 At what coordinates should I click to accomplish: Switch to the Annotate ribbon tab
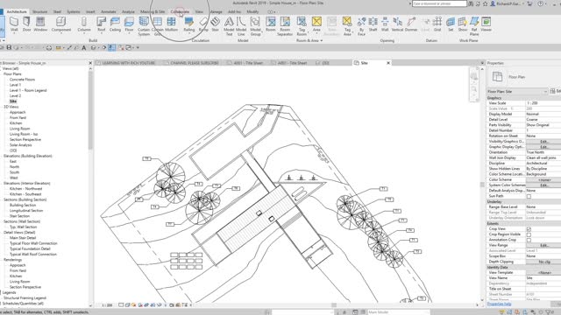tap(109, 11)
